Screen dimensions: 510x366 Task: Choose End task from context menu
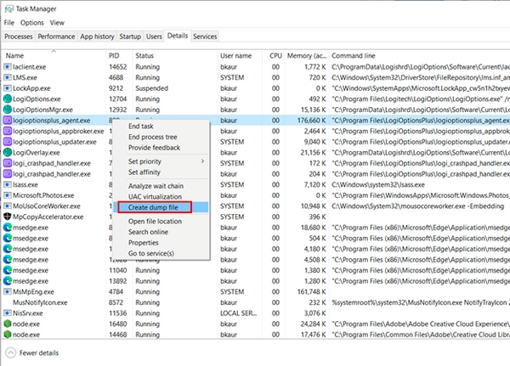140,127
